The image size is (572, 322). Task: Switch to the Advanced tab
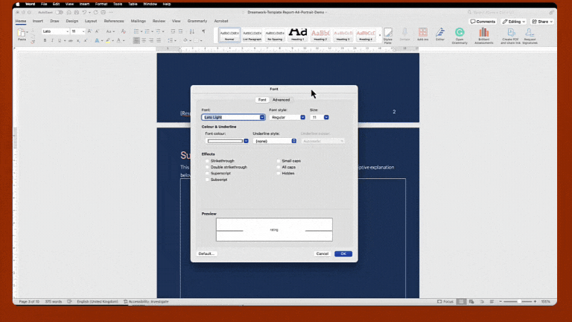tap(281, 100)
